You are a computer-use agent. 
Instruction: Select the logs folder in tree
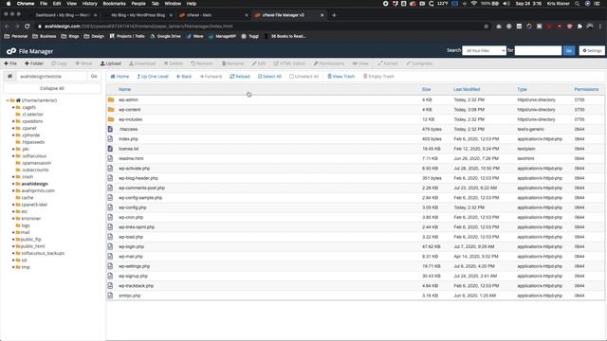[x=26, y=225]
